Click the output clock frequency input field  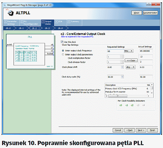[x=114, y=51]
